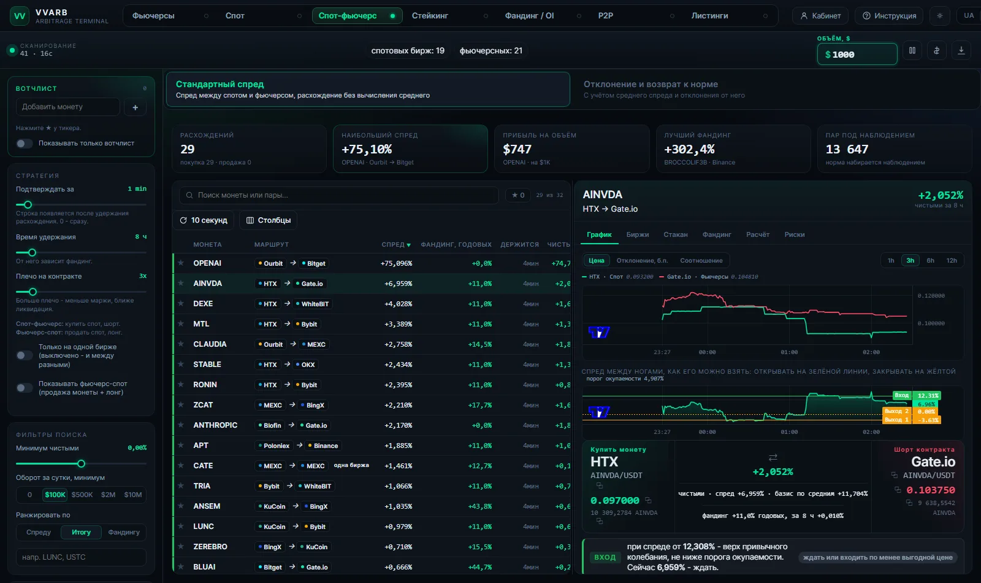The width and height of the screenshot is (981, 583).
Task: Copy the 9 638,5542 AINVDA amount
Action: pyautogui.click(x=910, y=503)
